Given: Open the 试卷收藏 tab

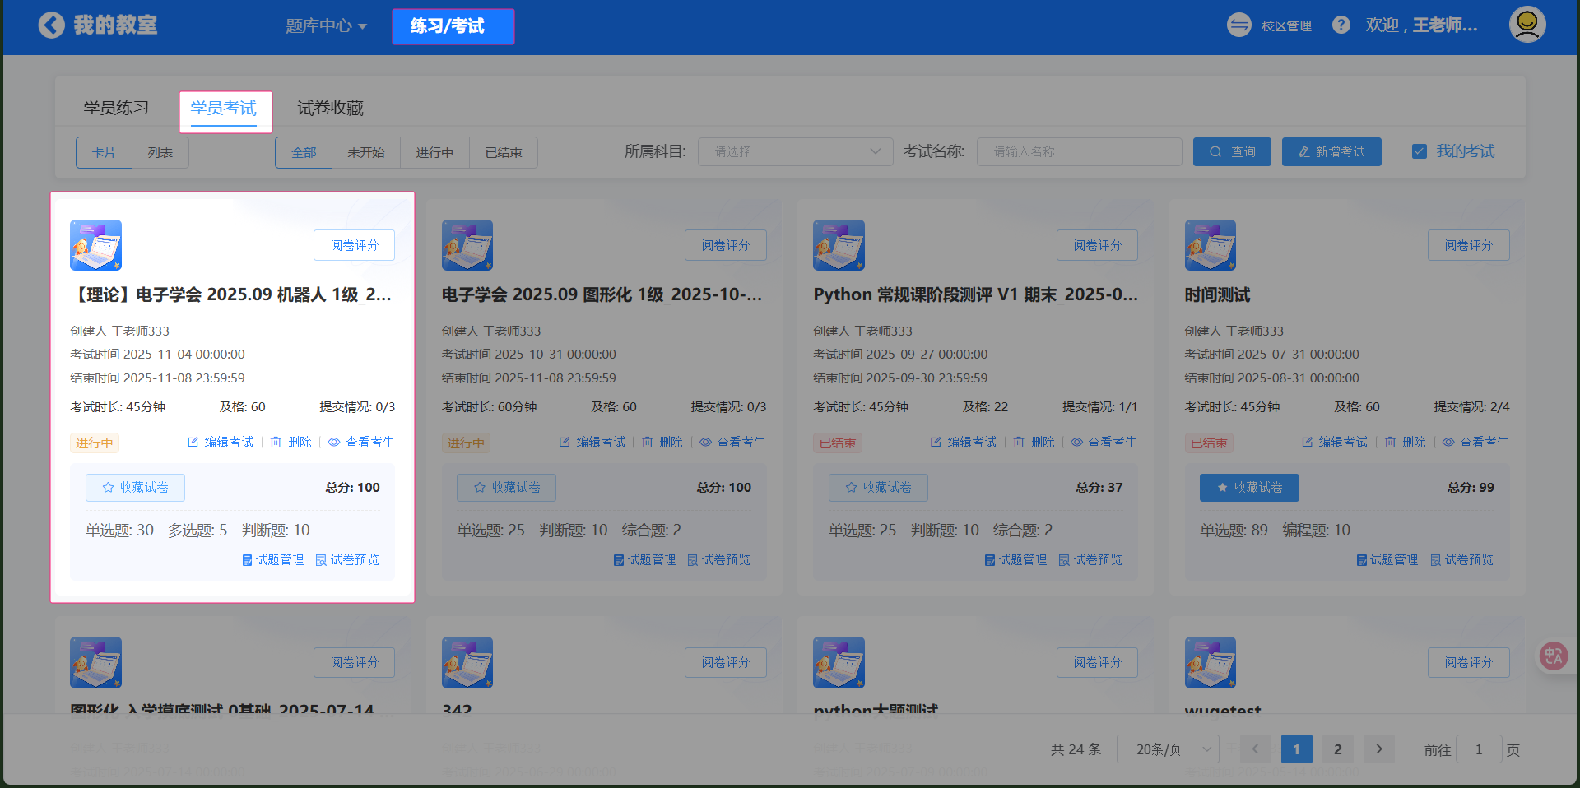Looking at the screenshot, I should (330, 109).
